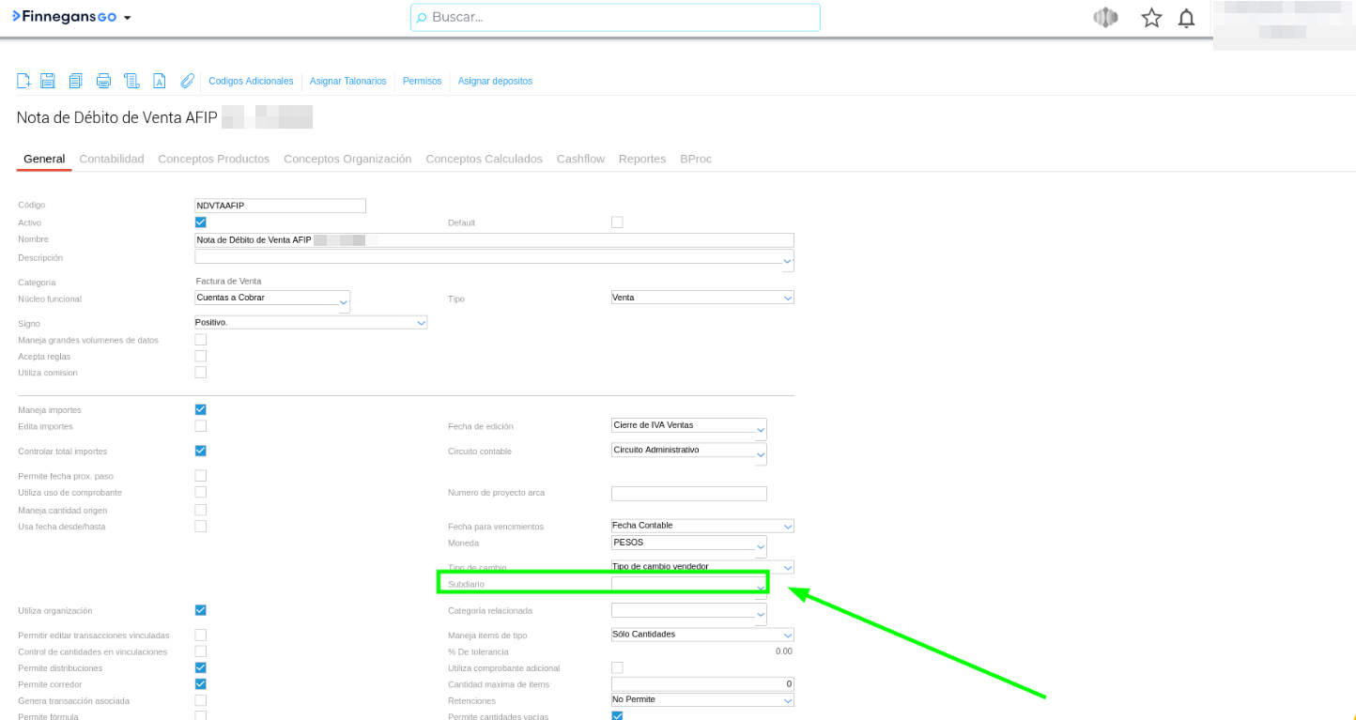Toggle the Permite distribuciones checkbox

click(x=200, y=667)
